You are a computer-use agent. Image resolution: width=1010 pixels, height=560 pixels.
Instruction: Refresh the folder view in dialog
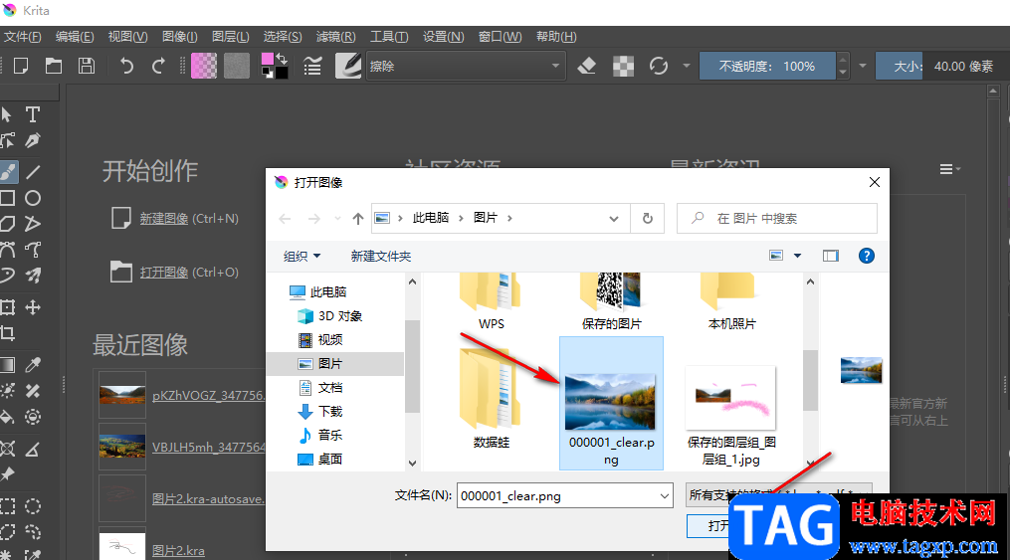pos(648,218)
